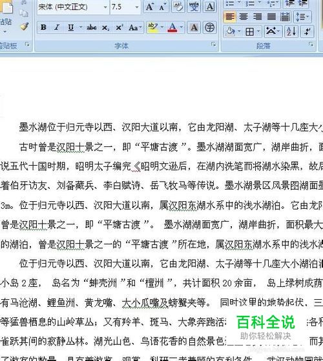Grow the font size with the large A button

click(x=150, y=7)
